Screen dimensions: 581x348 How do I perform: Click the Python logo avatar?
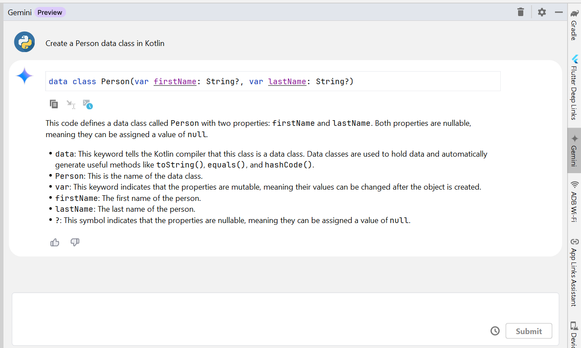24,42
